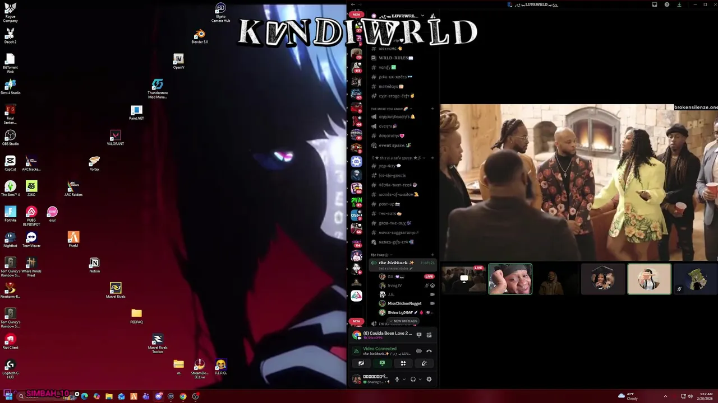This screenshot has width=718, height=403.
Task: Open Blender 5.0 desktop shortcut
Action: pos(200,37)
